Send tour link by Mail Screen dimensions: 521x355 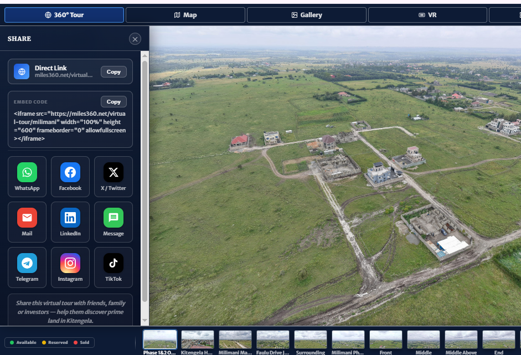(x=27, y=222)
